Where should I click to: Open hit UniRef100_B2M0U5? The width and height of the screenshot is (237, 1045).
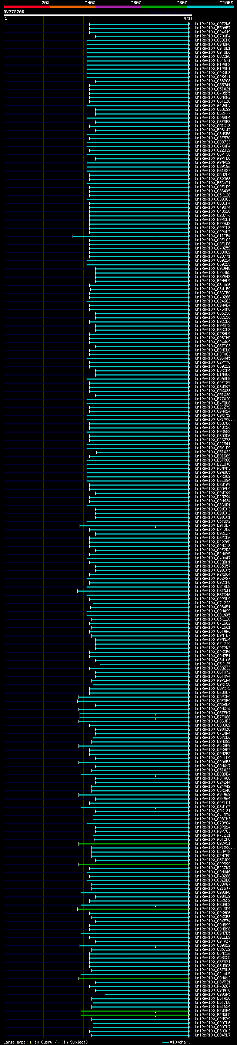point(212,1015)
